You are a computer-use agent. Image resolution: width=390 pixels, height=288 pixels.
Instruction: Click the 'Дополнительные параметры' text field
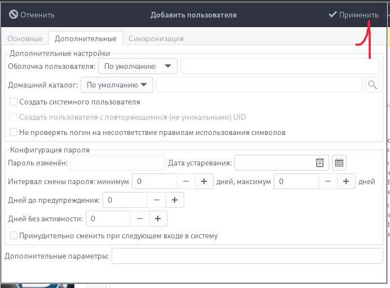(247, 256)
